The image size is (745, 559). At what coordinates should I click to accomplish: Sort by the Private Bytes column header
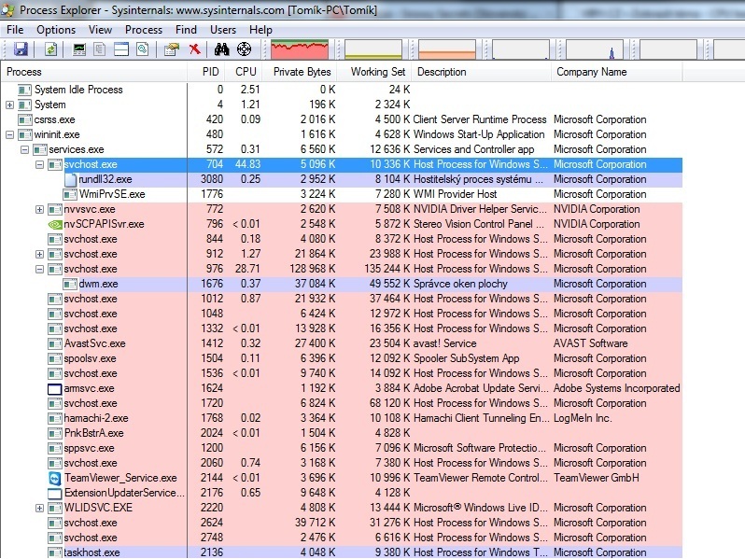[302, 72]
